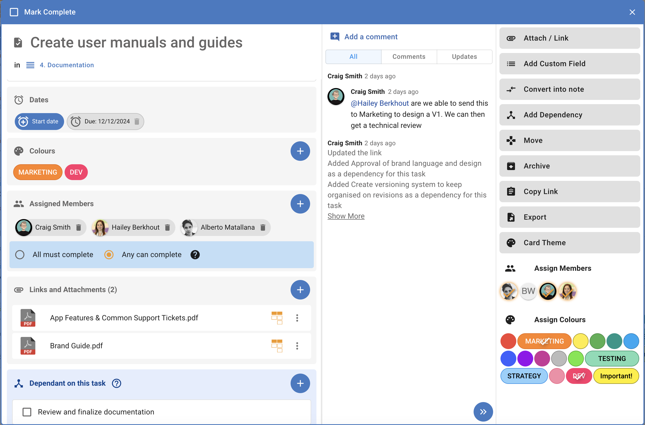The height and width of the screenshot is (425, 645).
Task: Click the plus button in Colours section
Action: point(300,151)
